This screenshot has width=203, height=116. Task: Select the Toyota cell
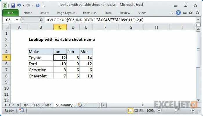coord(41,58)
